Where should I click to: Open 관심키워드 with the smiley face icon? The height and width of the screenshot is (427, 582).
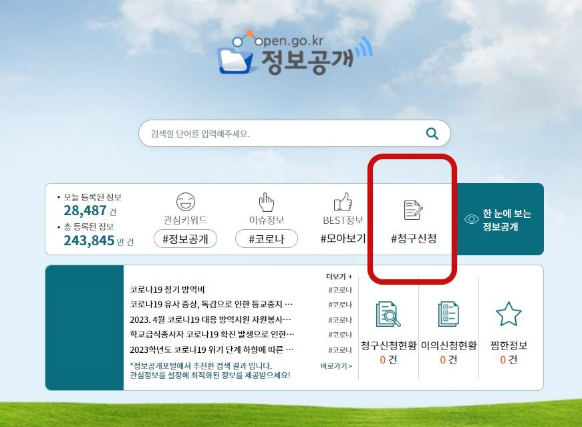[x=185, y=203]
